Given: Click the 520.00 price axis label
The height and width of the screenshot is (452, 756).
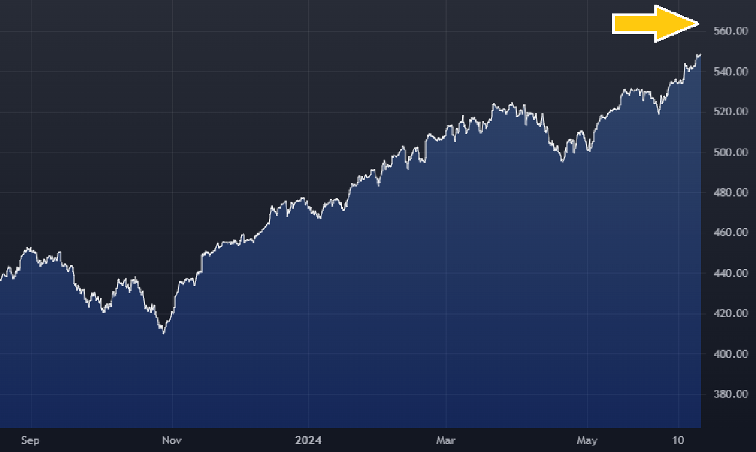Looking at the screenshot, I should point(731,112).
